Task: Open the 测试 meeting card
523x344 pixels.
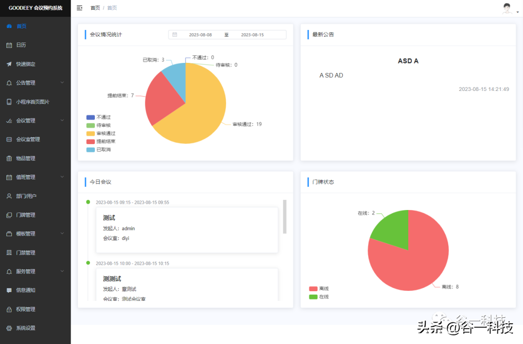Action: (187, 229)
